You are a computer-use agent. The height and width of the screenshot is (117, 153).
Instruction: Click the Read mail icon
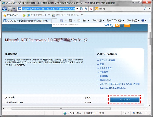79,21
